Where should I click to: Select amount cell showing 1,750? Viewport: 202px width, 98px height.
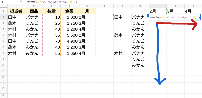coord(69,23)
